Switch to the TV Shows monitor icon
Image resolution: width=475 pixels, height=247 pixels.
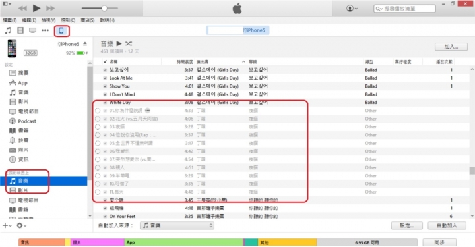coord(32,30)
